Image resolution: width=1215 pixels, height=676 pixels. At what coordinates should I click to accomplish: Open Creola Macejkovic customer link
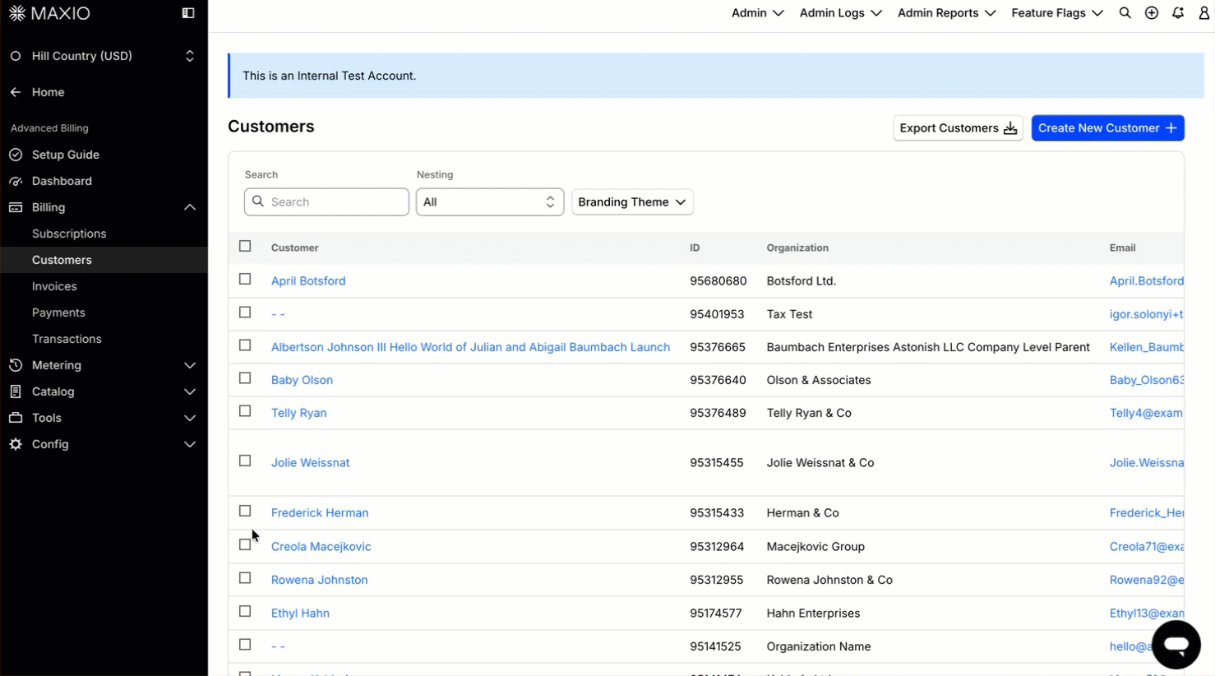(x=321, y=547)
